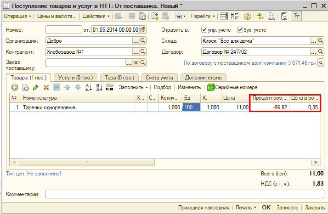Sort rows ascending А-Я
Screen dimensions: 328x214
pos(89,87)
